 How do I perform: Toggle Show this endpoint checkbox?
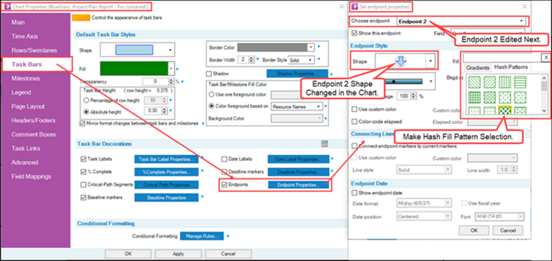pyautogui.click(x=355, y=33)
